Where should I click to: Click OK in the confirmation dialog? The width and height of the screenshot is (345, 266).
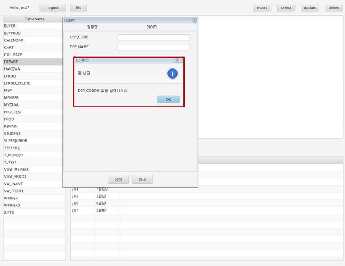(x=168, y=99)
